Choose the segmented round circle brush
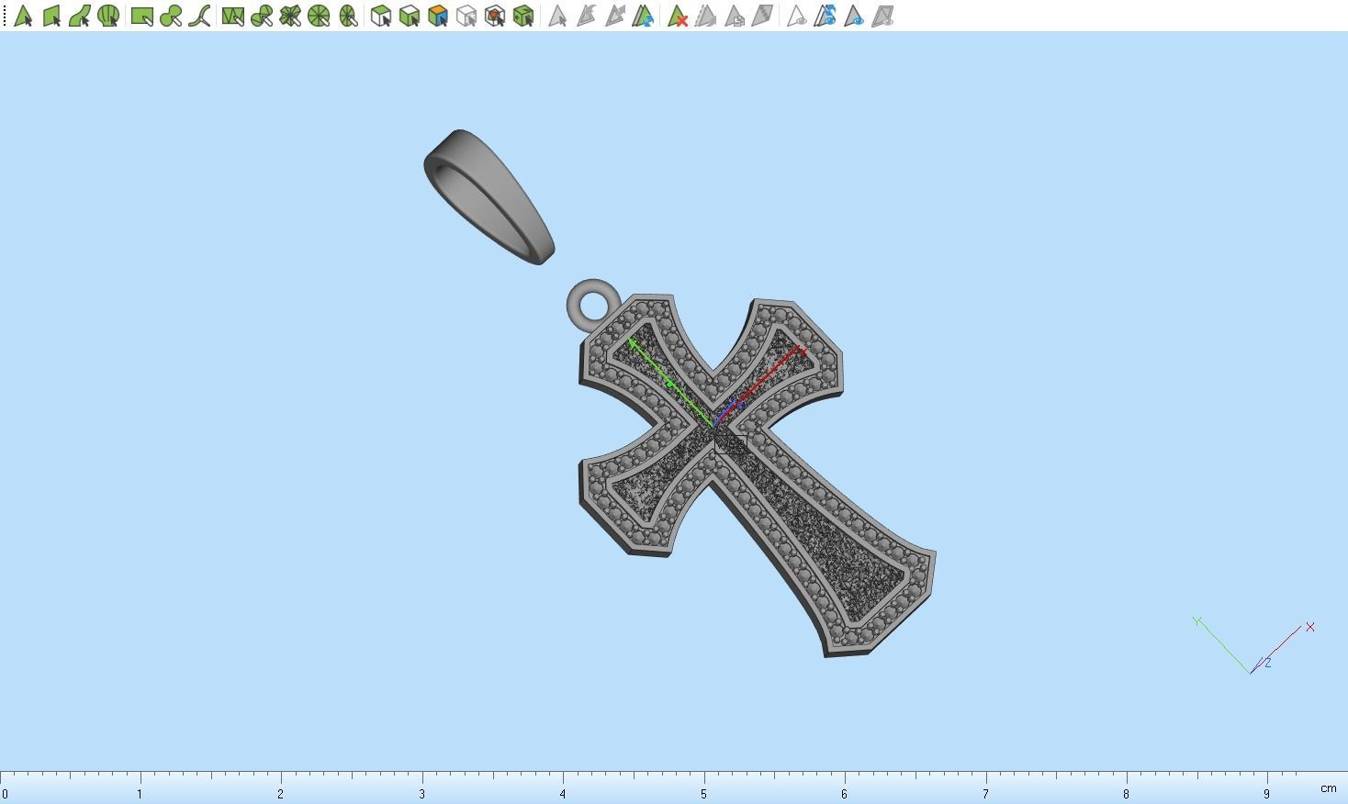 pos(319,16)
